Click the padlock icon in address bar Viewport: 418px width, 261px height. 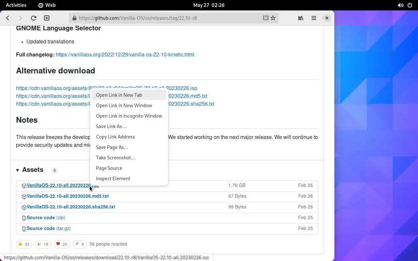(x=74, y=18)
